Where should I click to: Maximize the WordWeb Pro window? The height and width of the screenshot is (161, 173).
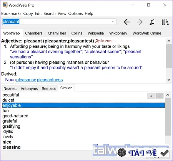(x=148, y=5)
